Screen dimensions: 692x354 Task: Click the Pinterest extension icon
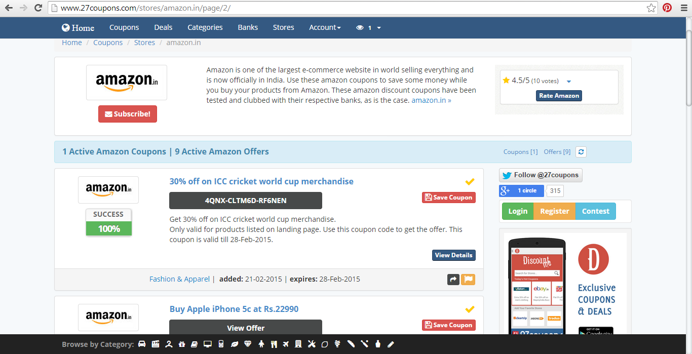pos(667,8)
